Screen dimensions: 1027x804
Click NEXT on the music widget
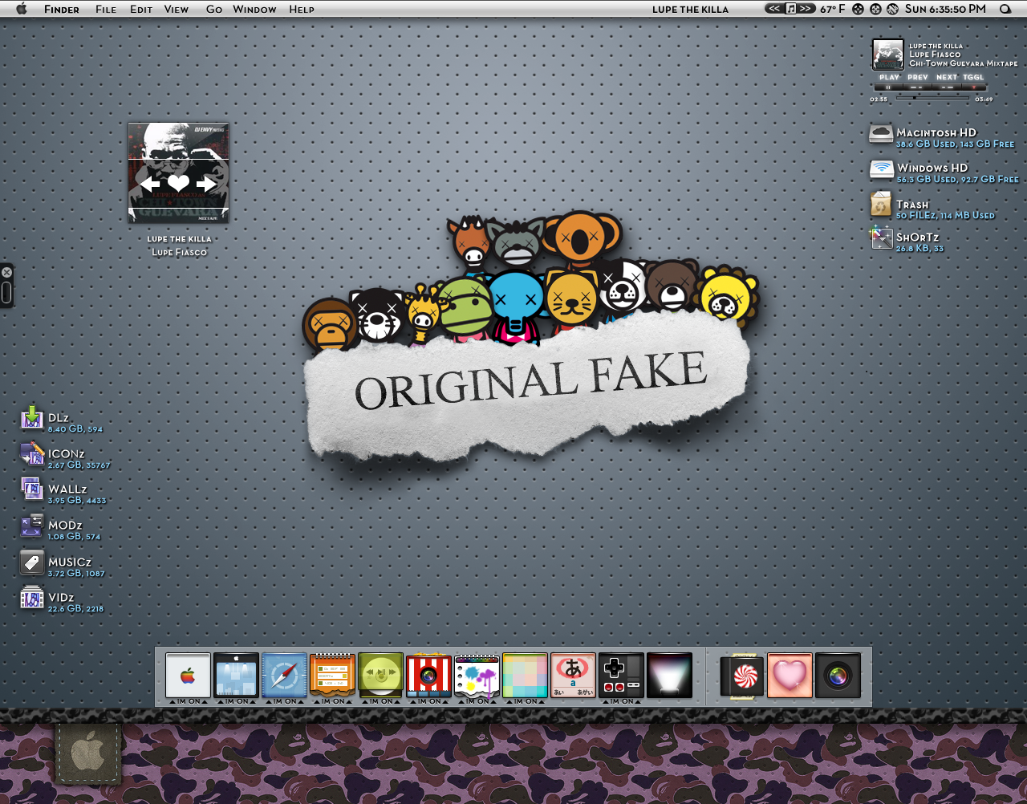click(x=947, y=77)
